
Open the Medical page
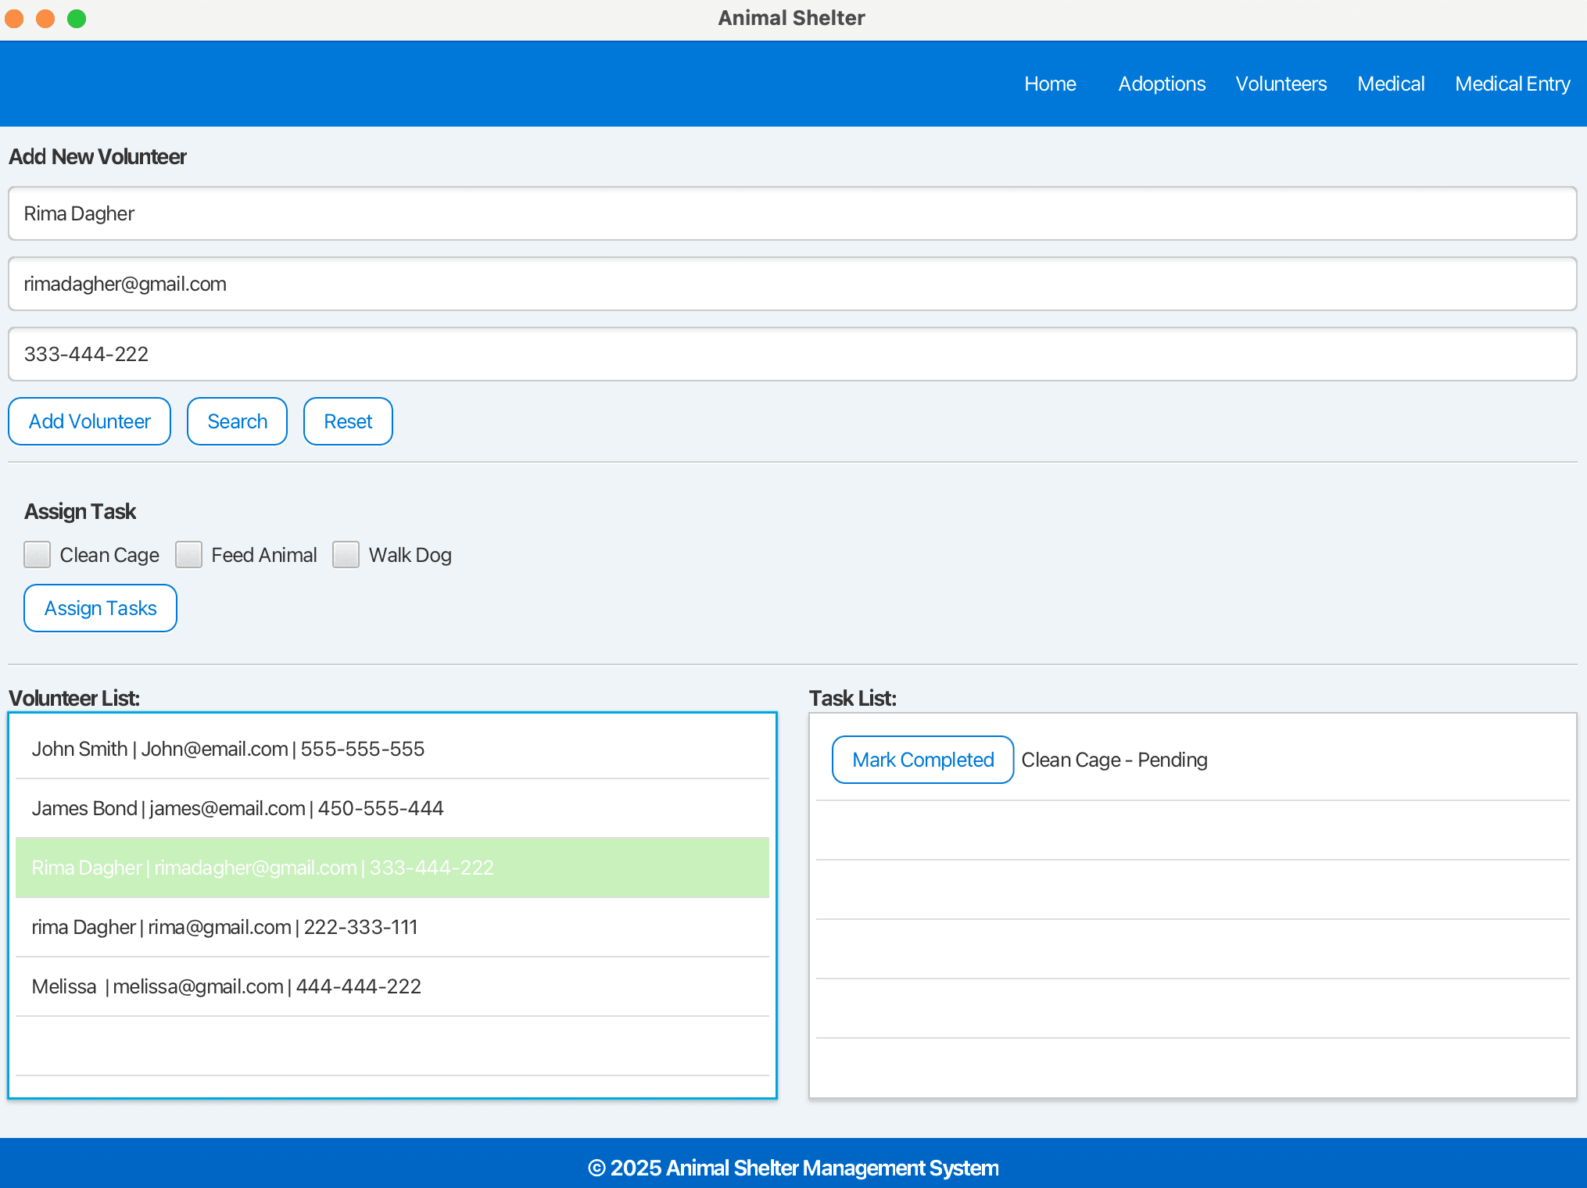pyautogui.click(x=1390, y=84)
